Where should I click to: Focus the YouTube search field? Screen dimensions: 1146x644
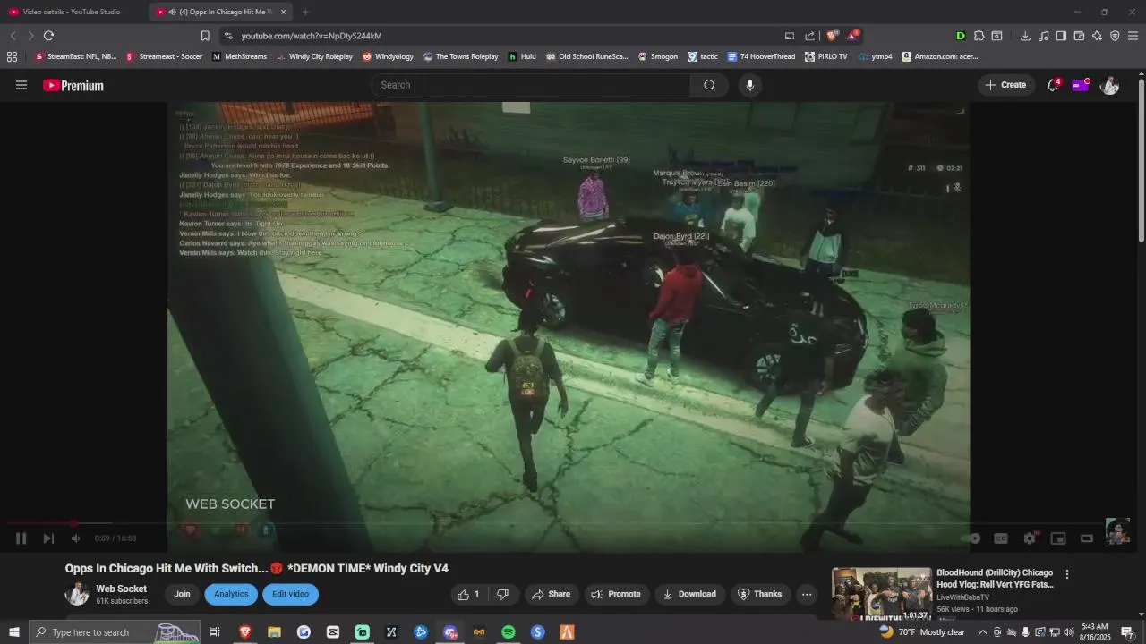(530, 85)
